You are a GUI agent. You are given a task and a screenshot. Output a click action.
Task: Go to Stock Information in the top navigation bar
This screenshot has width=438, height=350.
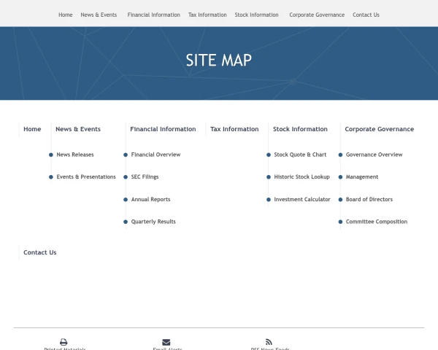256,15
